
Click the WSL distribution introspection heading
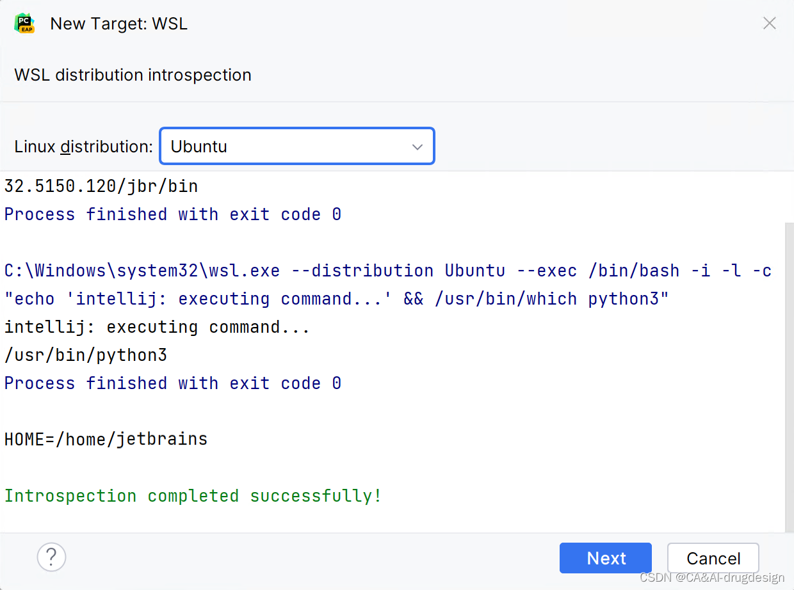[133, 75]
